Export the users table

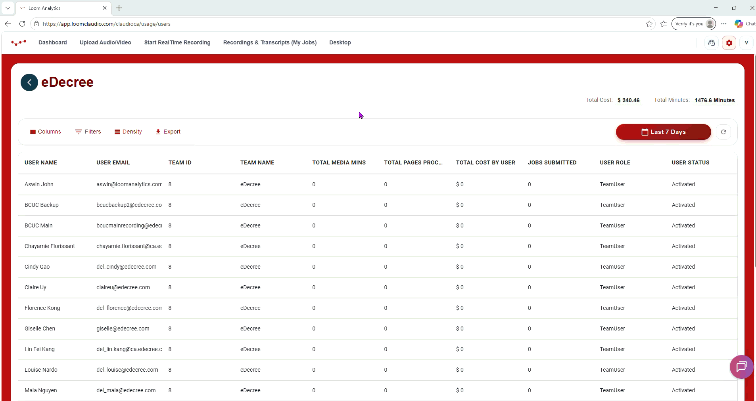click(x=168, y=132)
